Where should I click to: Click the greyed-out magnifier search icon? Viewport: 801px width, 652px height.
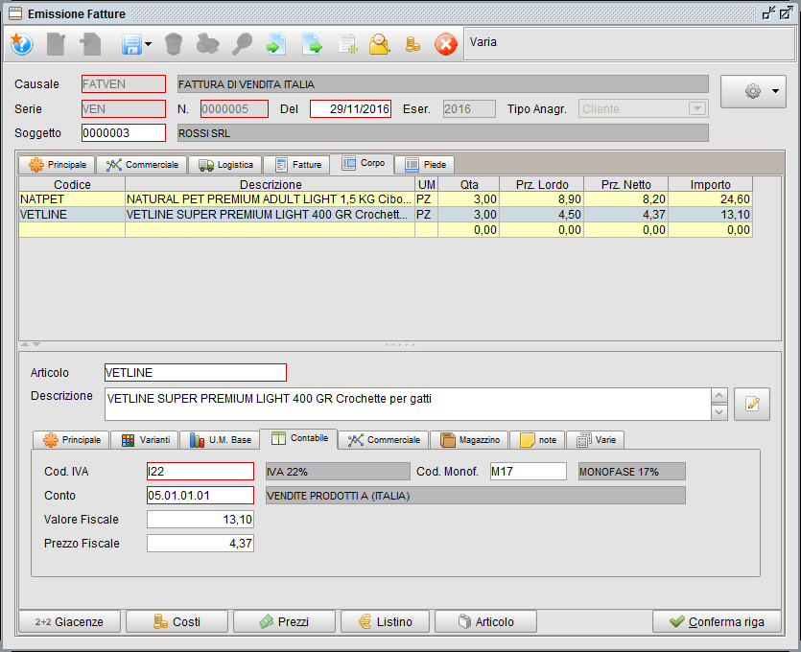pyautogui.click(x=242, y=44)
